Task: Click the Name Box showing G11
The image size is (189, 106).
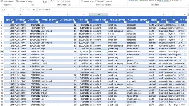Action: coord(7,9)
